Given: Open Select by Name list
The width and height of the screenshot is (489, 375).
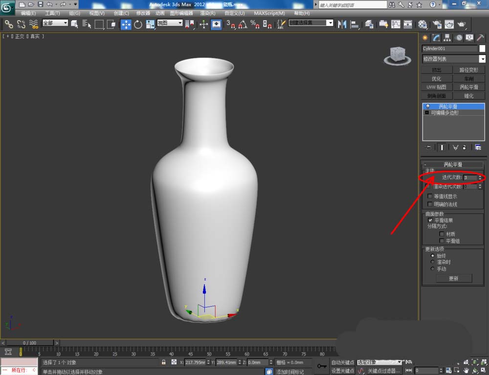Looking at the screenshot, I should (x=87, y=24).
